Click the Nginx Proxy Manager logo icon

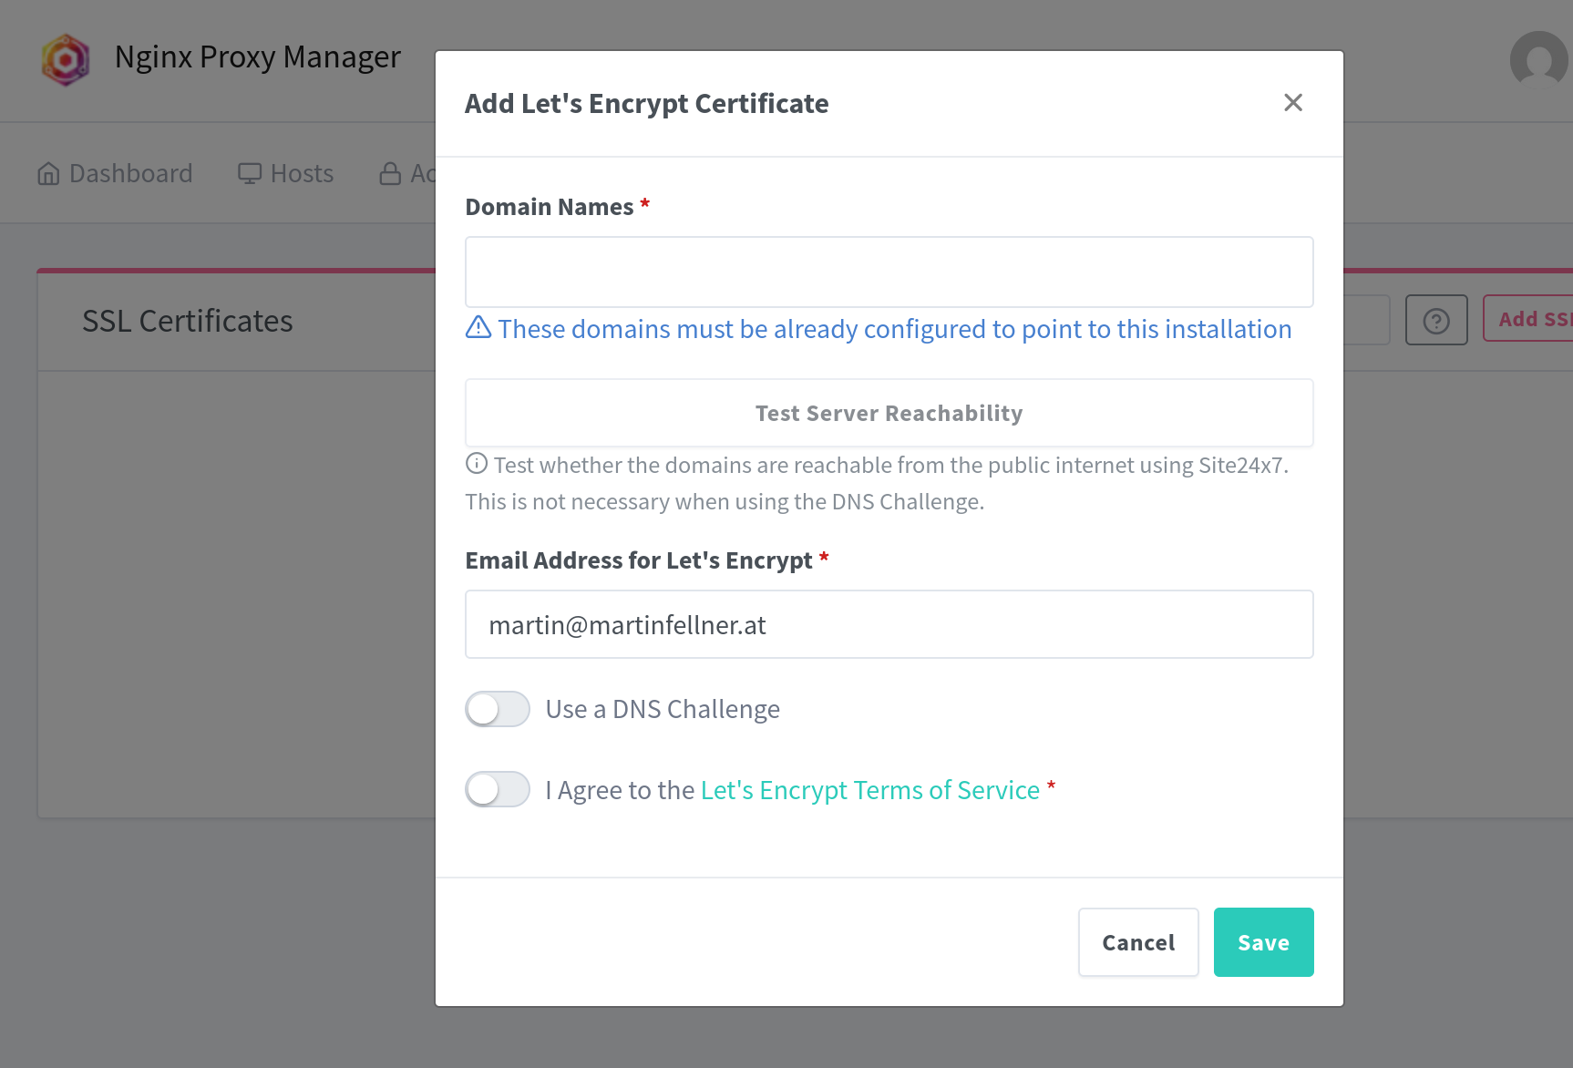click(66, 60)
